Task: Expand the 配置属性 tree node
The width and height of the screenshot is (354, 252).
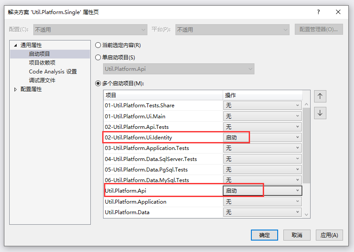Action: click(x=15, y=89)
